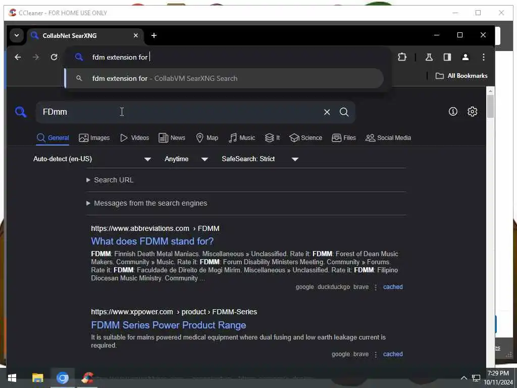517x388 pixels.
Task: Switch to the It category
Action: coord(272,138)
